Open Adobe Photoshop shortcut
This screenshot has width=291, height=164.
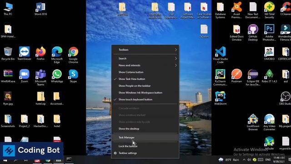[269, 32]
